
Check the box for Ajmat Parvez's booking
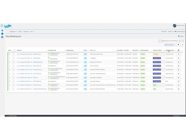click(13, 74)
